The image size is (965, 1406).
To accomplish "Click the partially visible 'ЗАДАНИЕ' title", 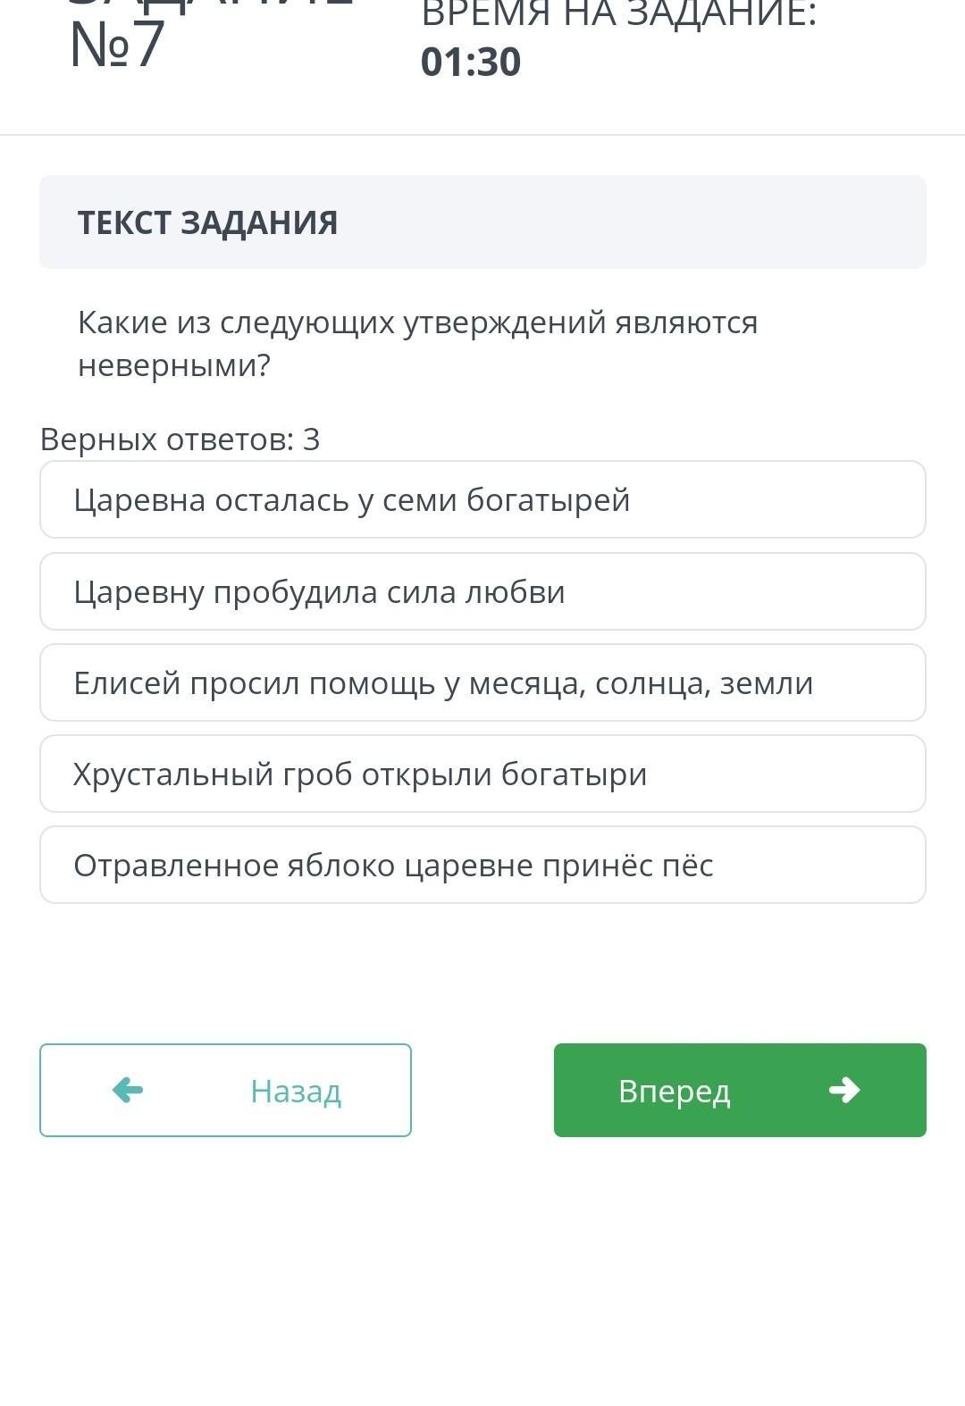I will coord(210,4).
